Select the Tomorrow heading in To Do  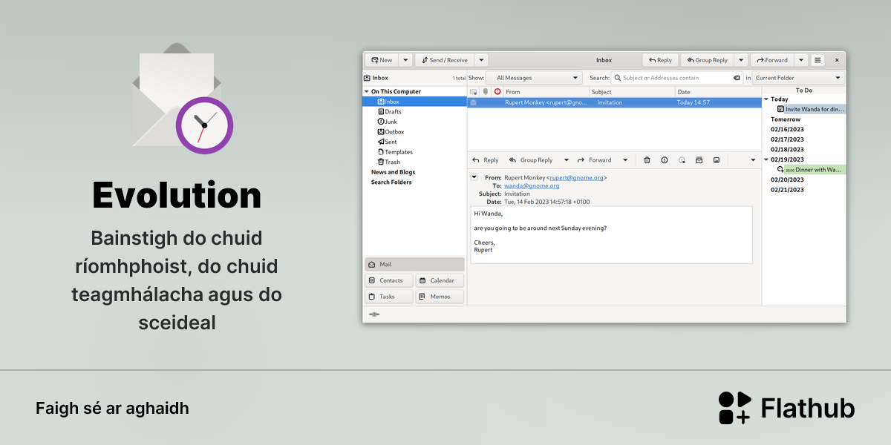[x=786, y=119]
